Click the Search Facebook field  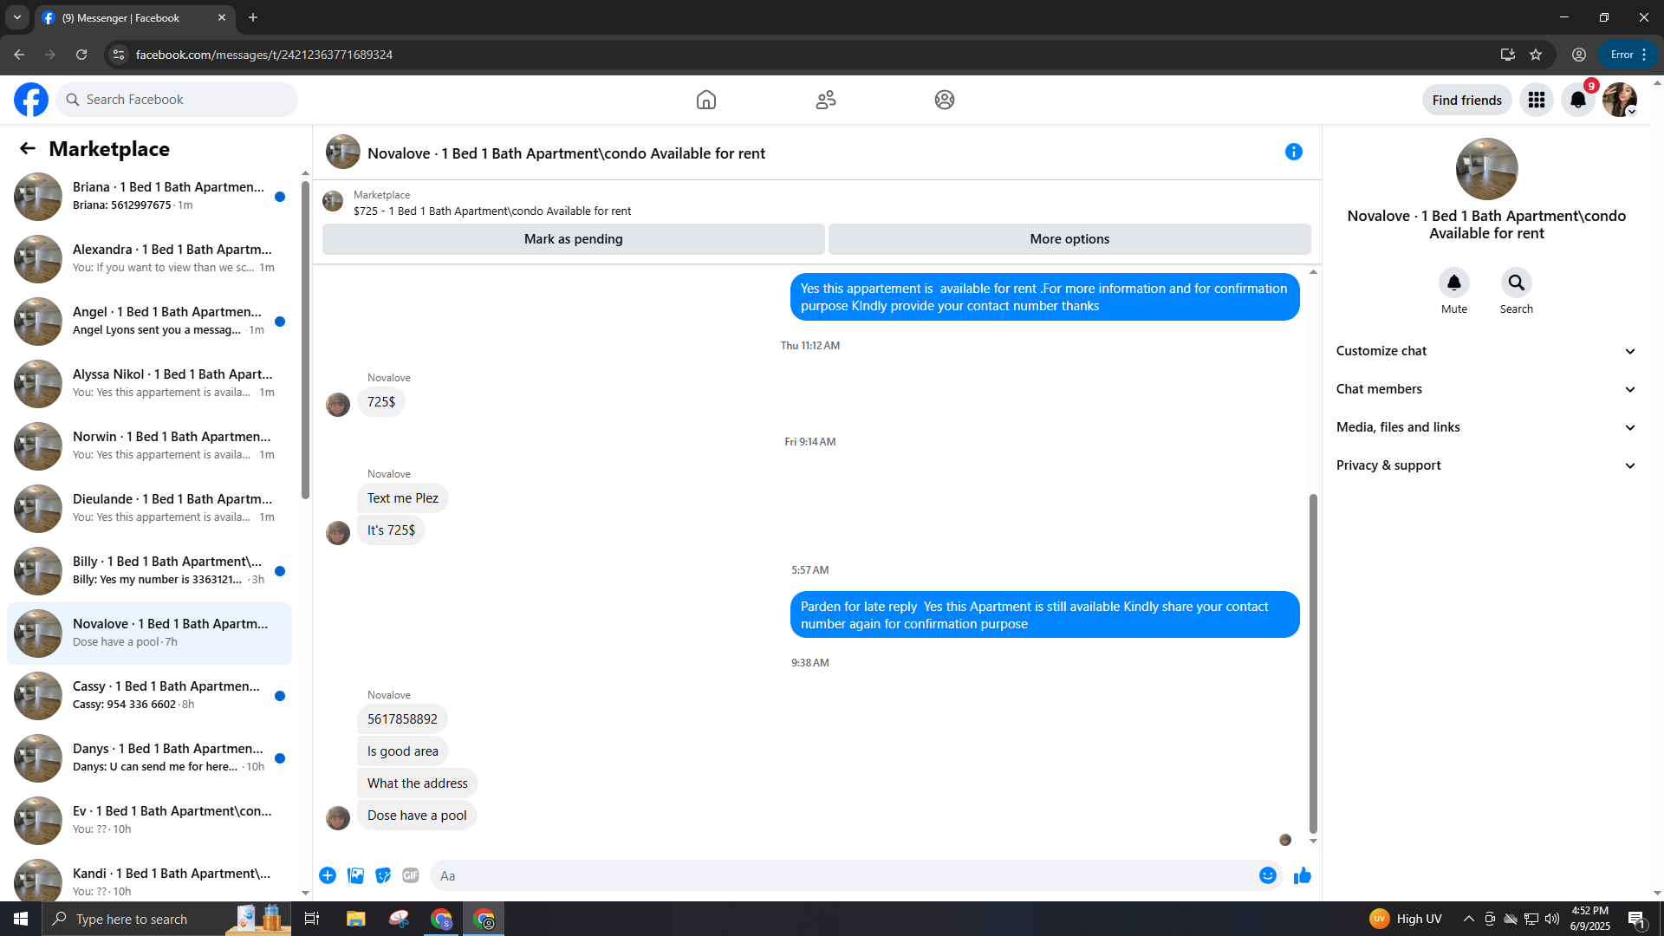[x=177, y=100]
